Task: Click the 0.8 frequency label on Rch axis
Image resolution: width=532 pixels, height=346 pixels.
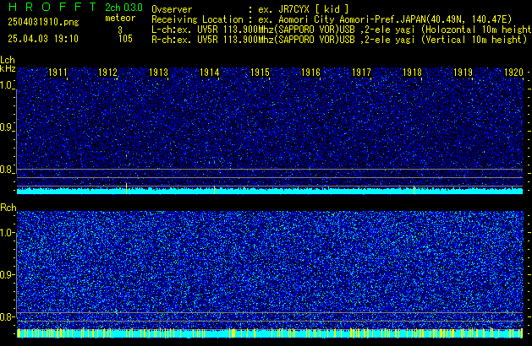Action: [7, 316]
